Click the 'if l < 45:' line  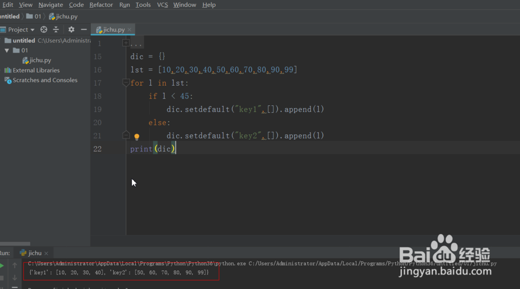[x=171, y=96]
